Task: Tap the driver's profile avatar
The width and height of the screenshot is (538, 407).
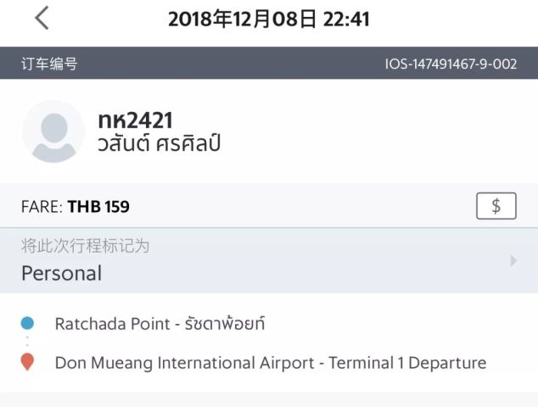Action: (53, 131)
